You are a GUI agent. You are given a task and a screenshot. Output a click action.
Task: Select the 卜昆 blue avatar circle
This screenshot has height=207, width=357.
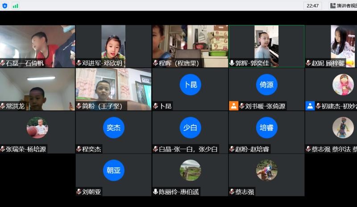[x=190, y=85]
